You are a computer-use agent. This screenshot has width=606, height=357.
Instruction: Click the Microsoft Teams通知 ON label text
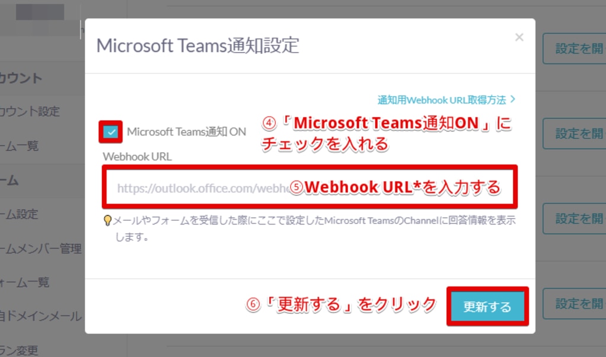186,132
